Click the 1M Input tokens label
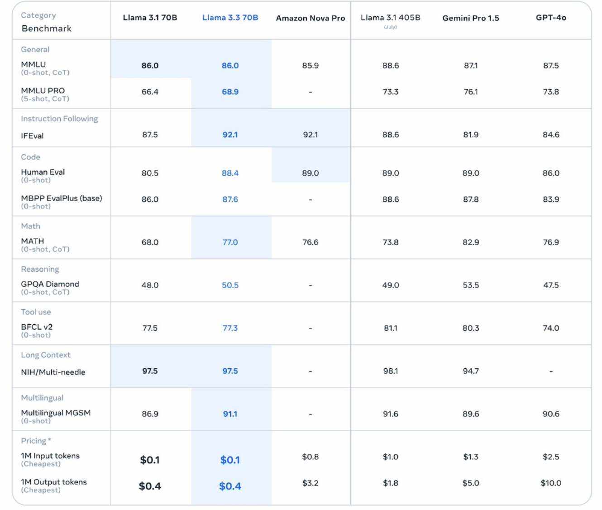 (50, 456)
